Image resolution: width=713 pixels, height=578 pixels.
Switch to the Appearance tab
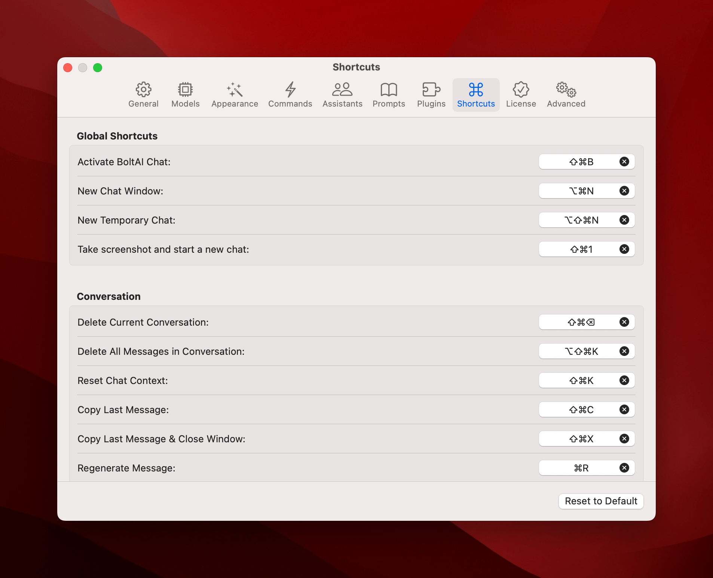pos(235,95)
